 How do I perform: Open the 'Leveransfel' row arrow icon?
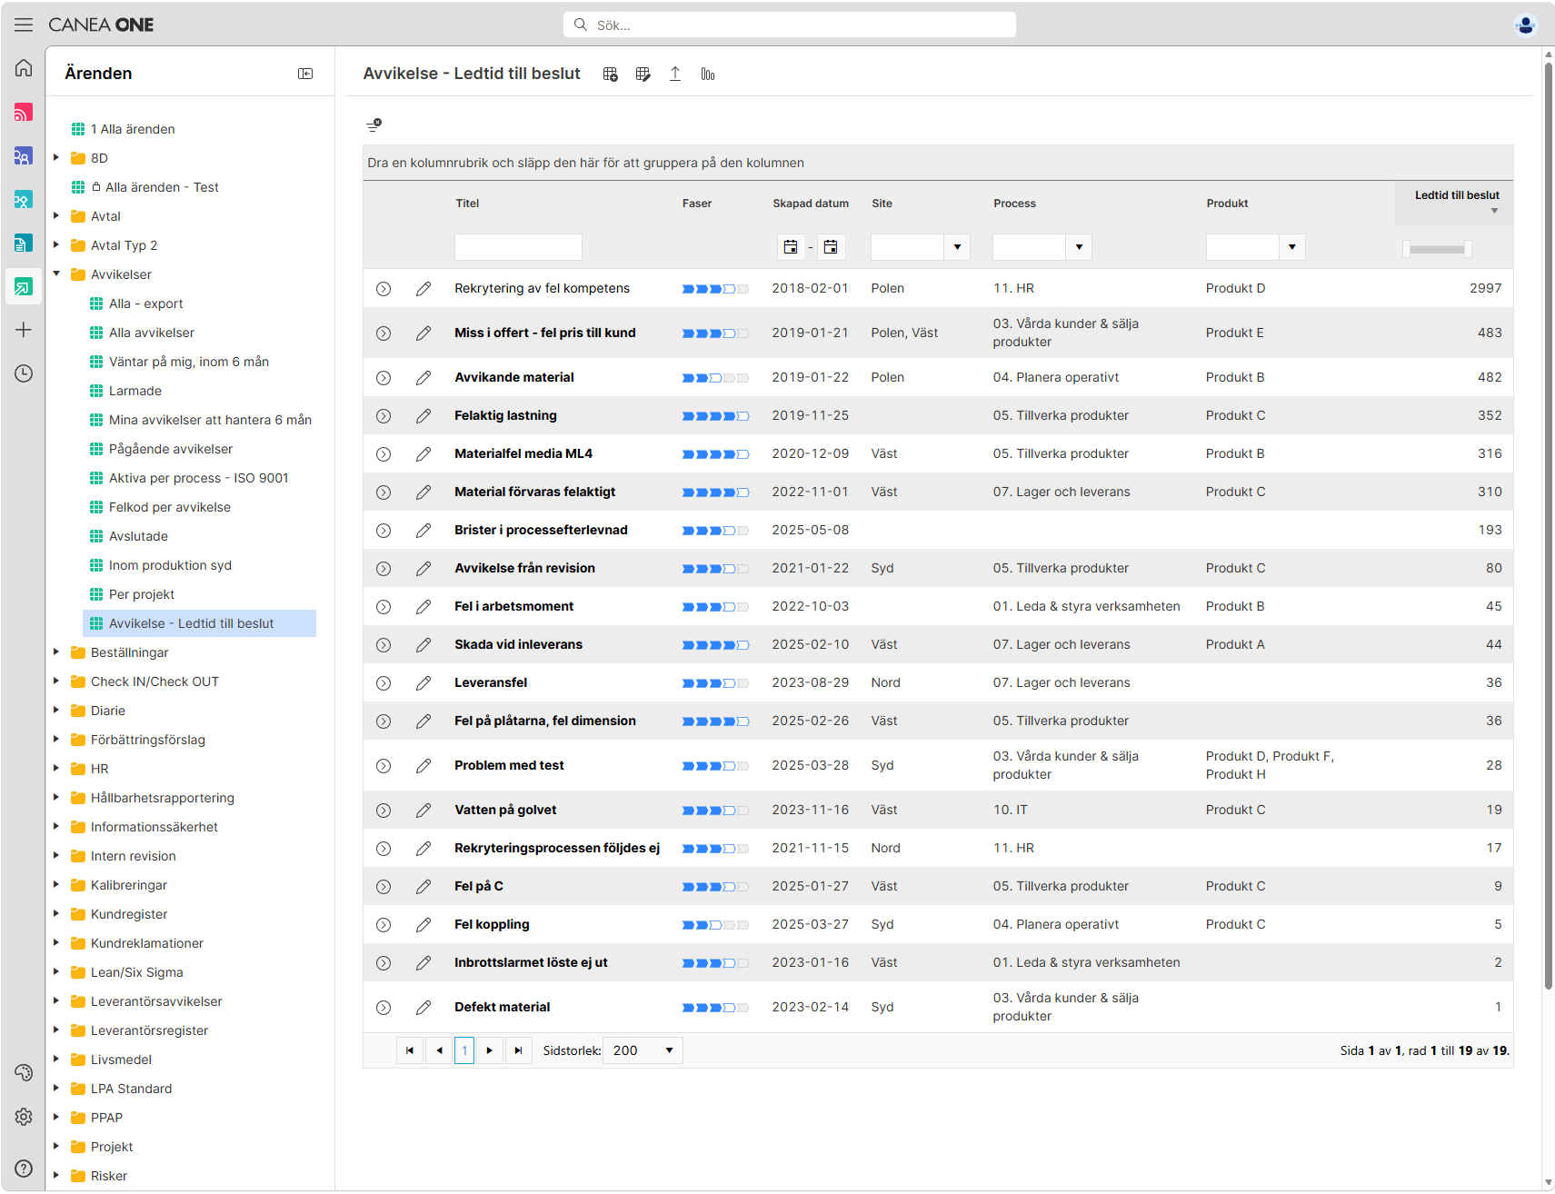(x=384, y=682)
